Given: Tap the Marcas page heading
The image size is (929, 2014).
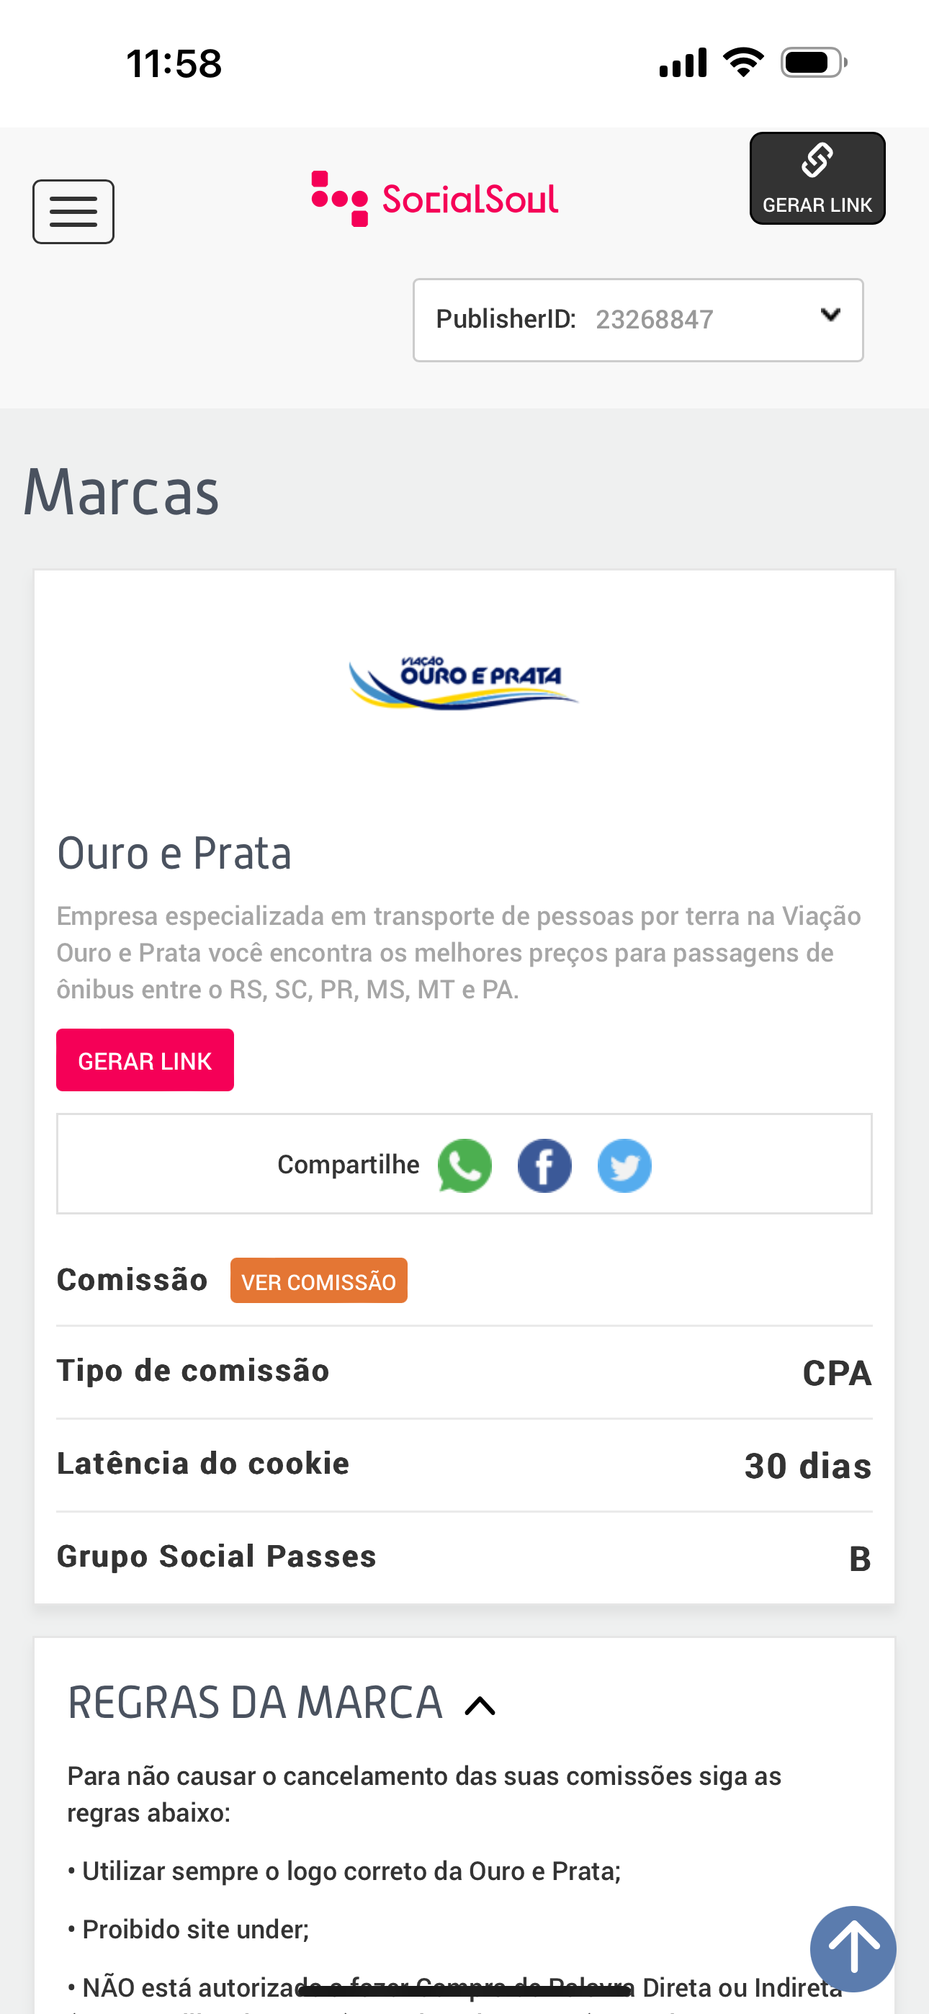Looking at the screenshot, I should (121, 493).
